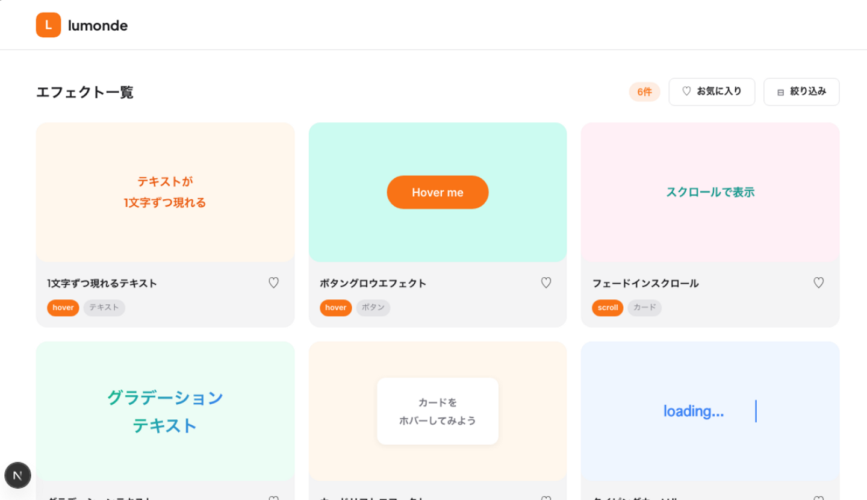Open the loading... typing effect preview

click(710, 411)
